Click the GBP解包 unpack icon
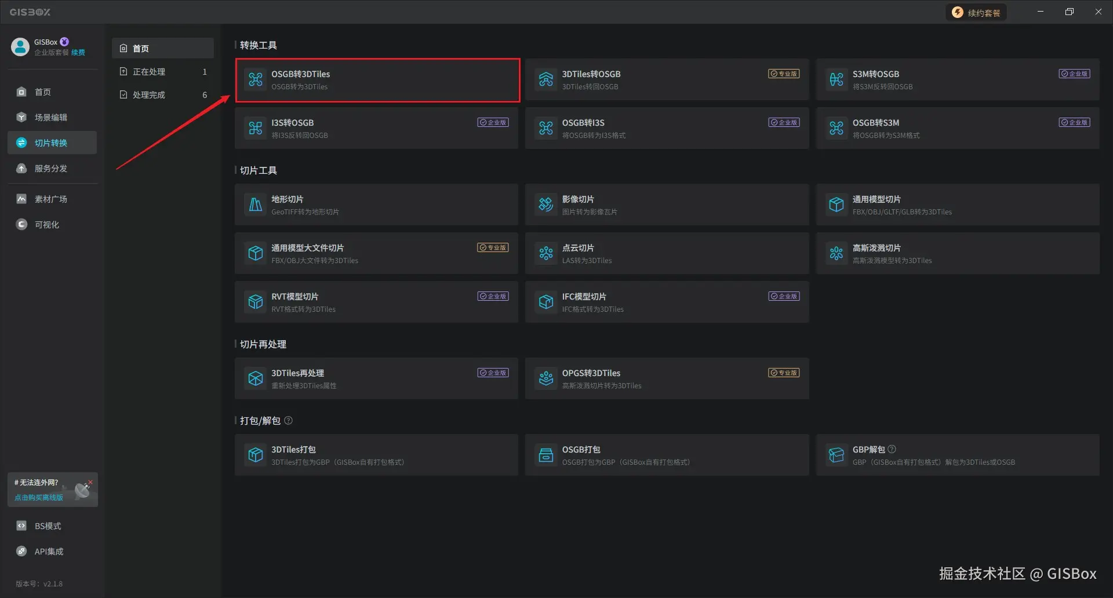 [836, 455]
